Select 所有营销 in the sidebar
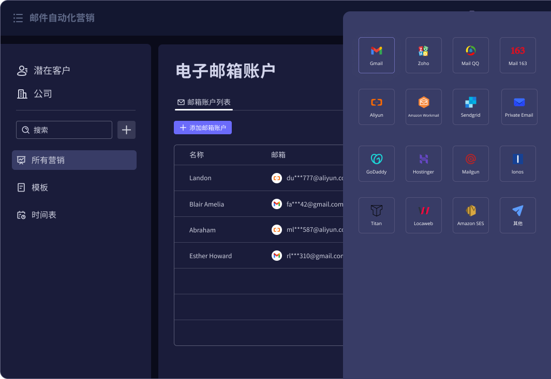This screenshot has width=551, height=379. (x=74, y=160)
